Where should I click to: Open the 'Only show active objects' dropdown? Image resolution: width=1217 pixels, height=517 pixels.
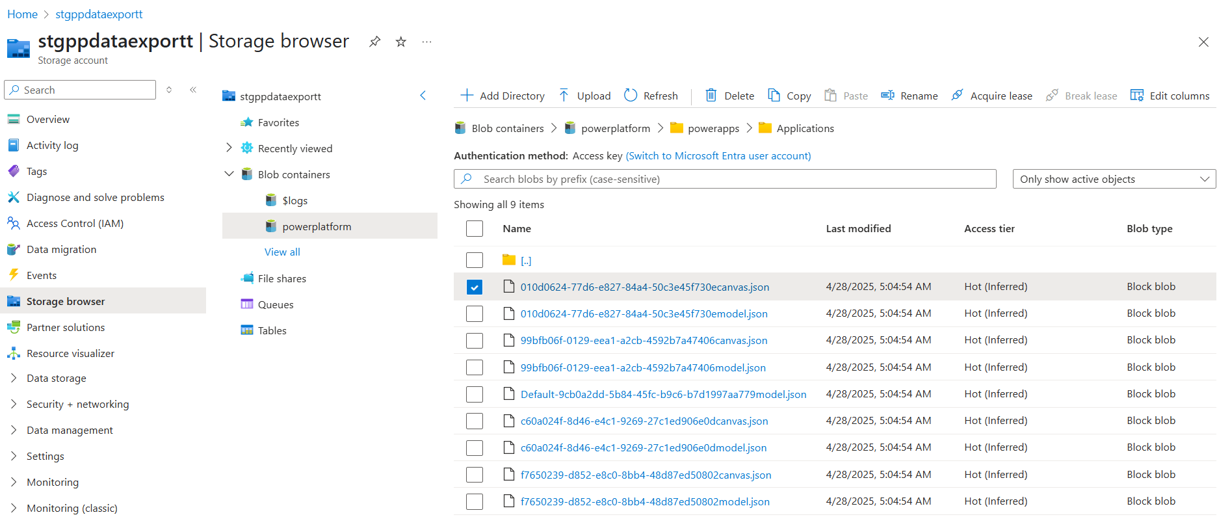pos(1114,179)
